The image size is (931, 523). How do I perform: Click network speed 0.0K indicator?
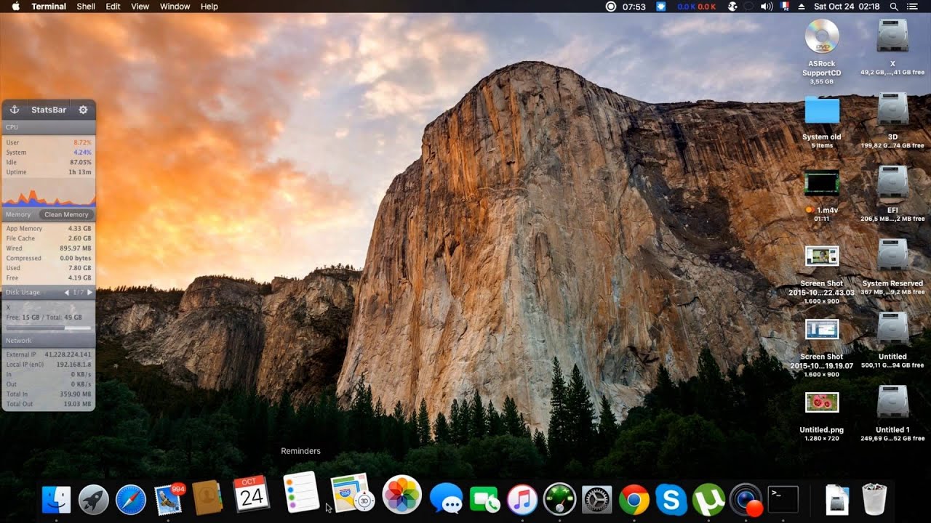point(697,6)
